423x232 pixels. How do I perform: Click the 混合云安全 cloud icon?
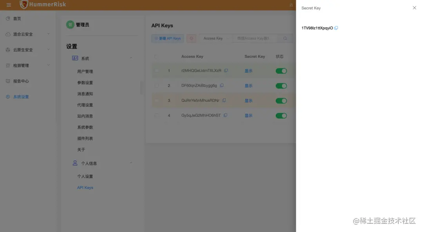pyautogui.click(x=8, y=34)
